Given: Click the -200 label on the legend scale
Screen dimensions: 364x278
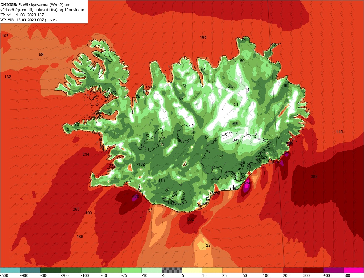Looking at the screenshot, I should (x=65, y=275).
